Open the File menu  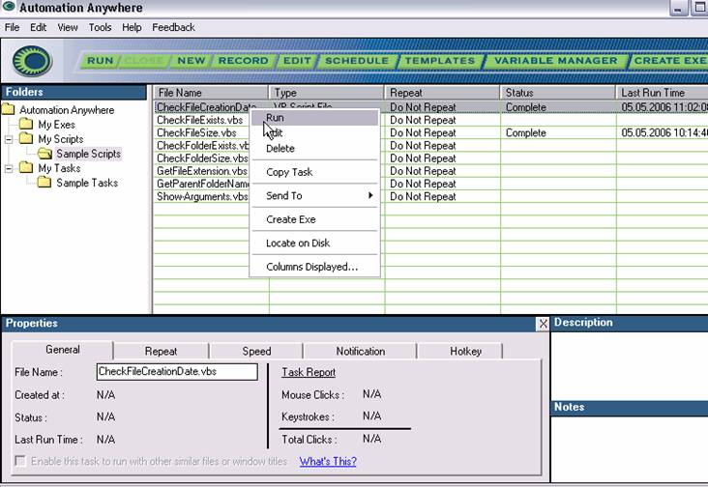point(12,27)
